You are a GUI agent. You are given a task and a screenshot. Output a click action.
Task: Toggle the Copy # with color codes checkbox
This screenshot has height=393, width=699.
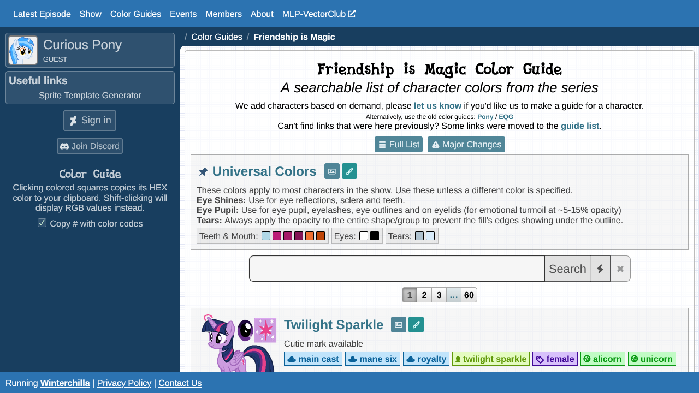(x=42, y=223)
